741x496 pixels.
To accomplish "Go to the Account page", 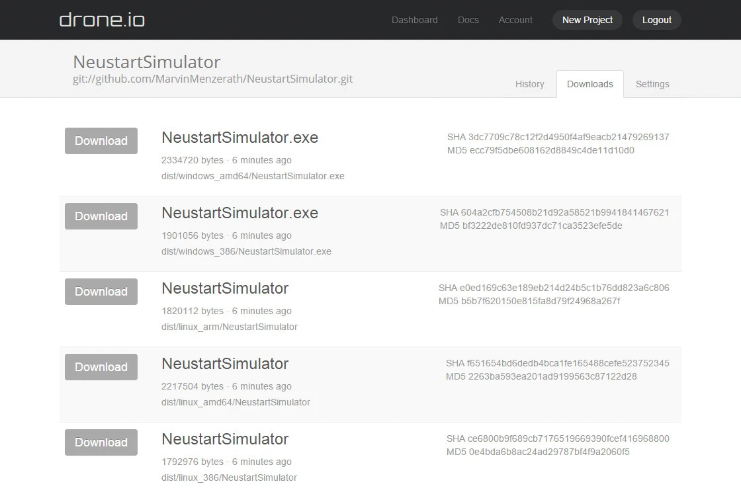I will click(515, 20).
